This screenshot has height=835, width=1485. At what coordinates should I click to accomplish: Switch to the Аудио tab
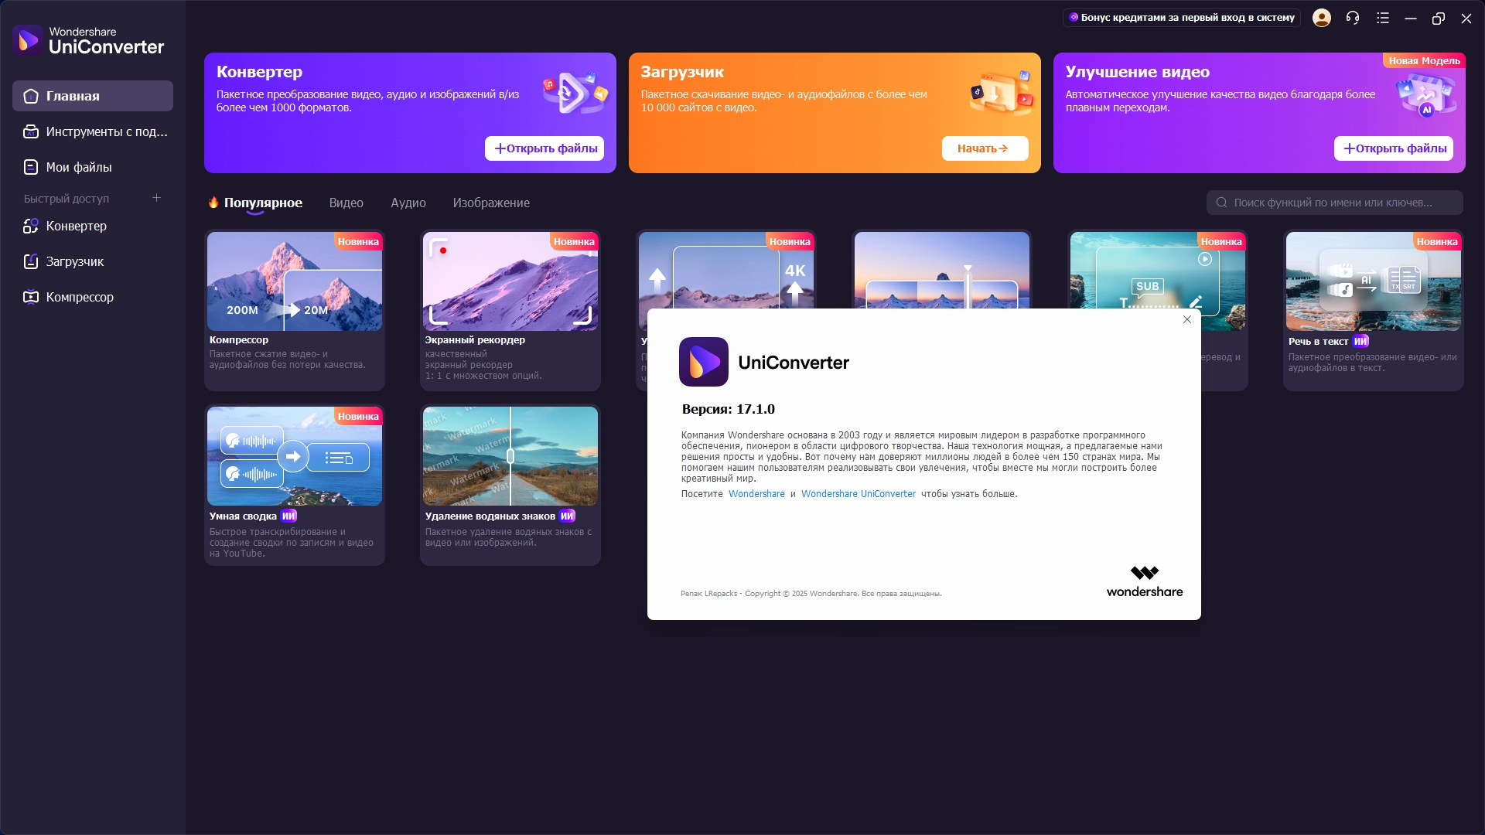click(408, 203)
